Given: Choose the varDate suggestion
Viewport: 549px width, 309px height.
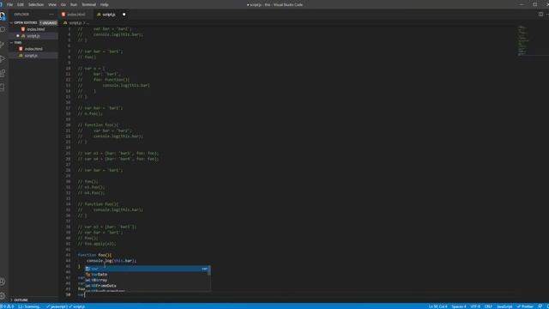Looking at the screenshot, I should tap(147, 275).
